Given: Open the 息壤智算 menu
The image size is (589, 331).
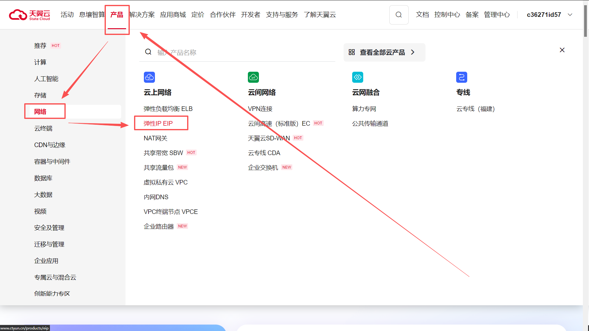Looking at the screenshot, I should point(92,15).
